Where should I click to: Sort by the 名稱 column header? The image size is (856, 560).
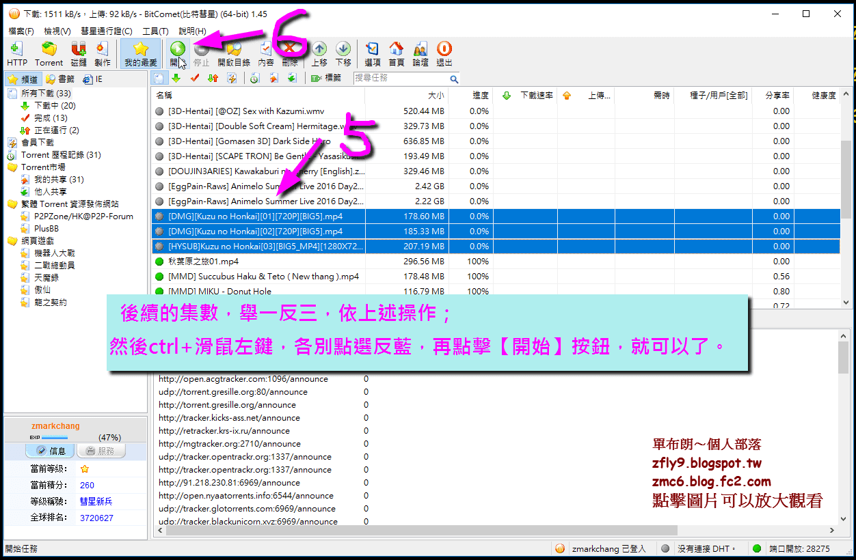pos(258,96)
